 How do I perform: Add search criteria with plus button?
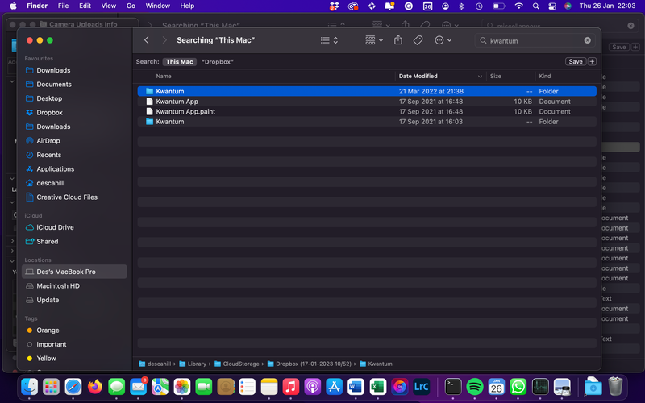click(x=593, y=61)
